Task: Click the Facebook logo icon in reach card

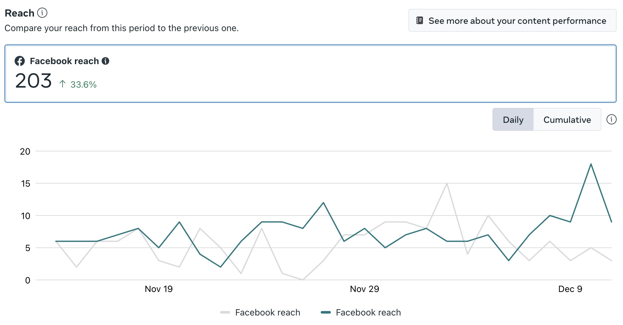Action: click(x=20, y=61)
